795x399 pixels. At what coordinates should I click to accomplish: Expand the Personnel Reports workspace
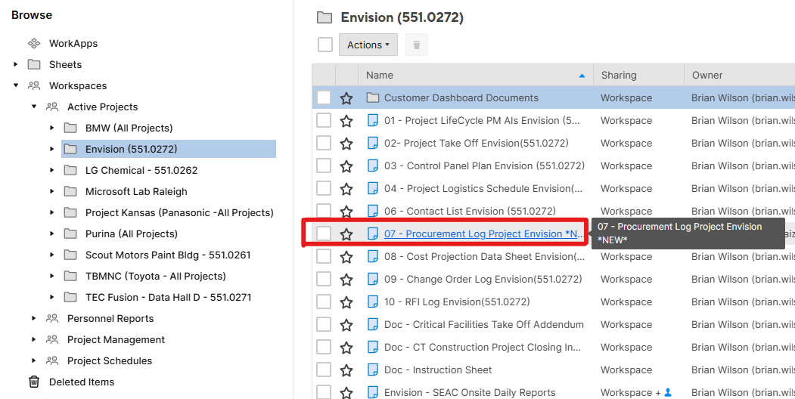(x=34, y=319)
